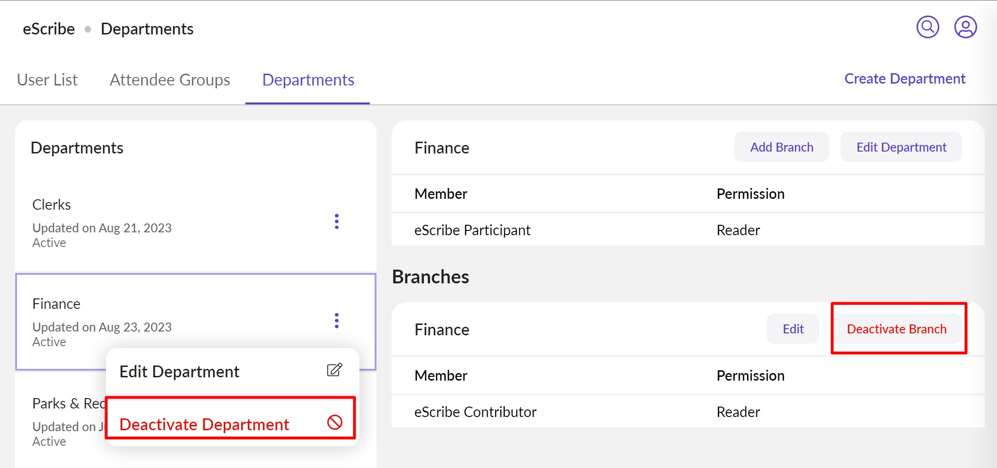Switch to the Attendee Groups tab
Image resolution: width=997 pixels, height=468 pixels.
tap(170, 80)
